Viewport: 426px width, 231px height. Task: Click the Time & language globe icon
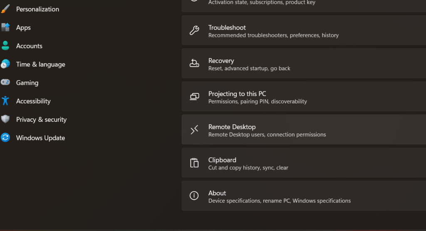[x=5, y=64]
